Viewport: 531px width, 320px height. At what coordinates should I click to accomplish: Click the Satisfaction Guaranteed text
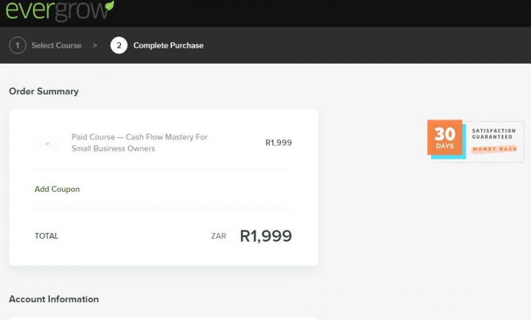click(493, 133)
